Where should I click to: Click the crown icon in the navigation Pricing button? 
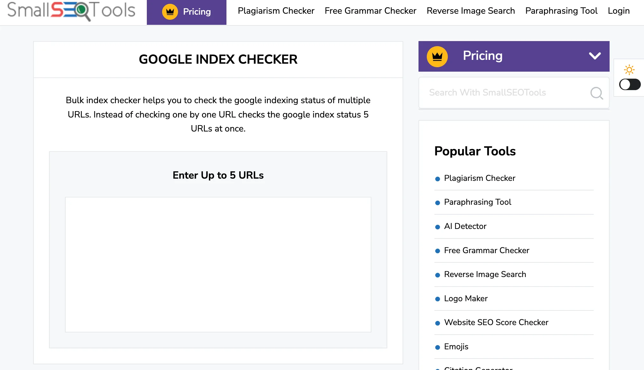pyautogui.click(x=169, y=11)
